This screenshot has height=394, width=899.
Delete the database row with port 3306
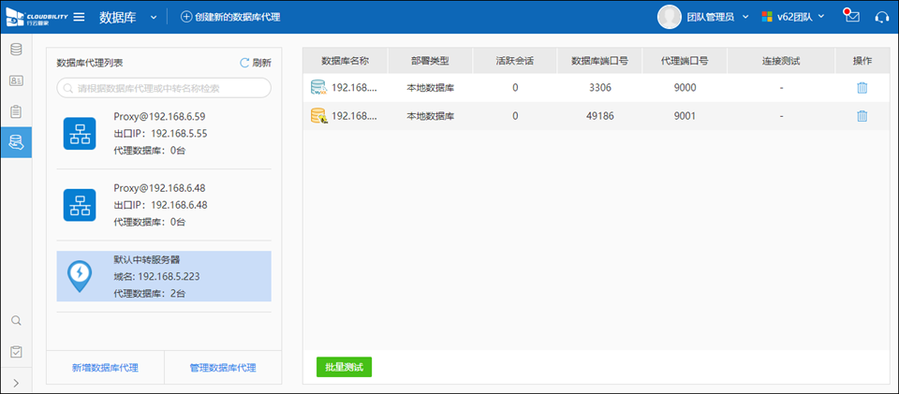coord(862,88)
